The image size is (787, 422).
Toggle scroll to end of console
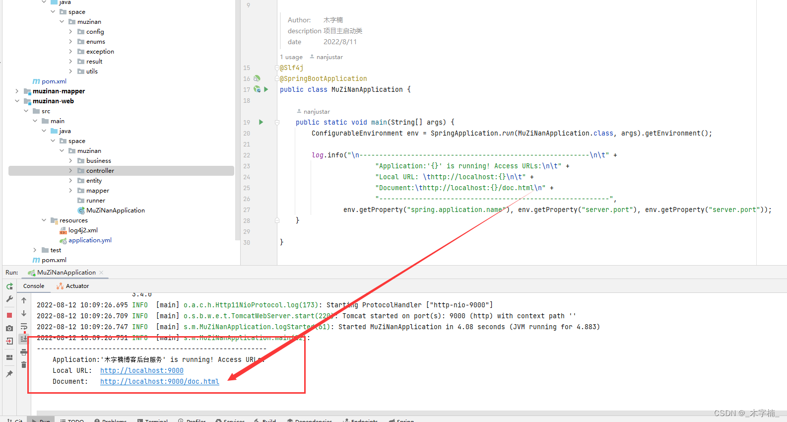click(x=24, y=339)
